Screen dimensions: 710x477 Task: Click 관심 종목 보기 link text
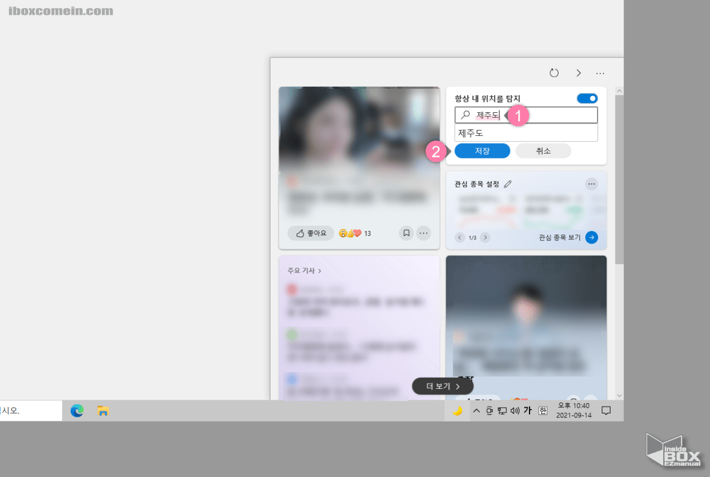click(560, 238)
